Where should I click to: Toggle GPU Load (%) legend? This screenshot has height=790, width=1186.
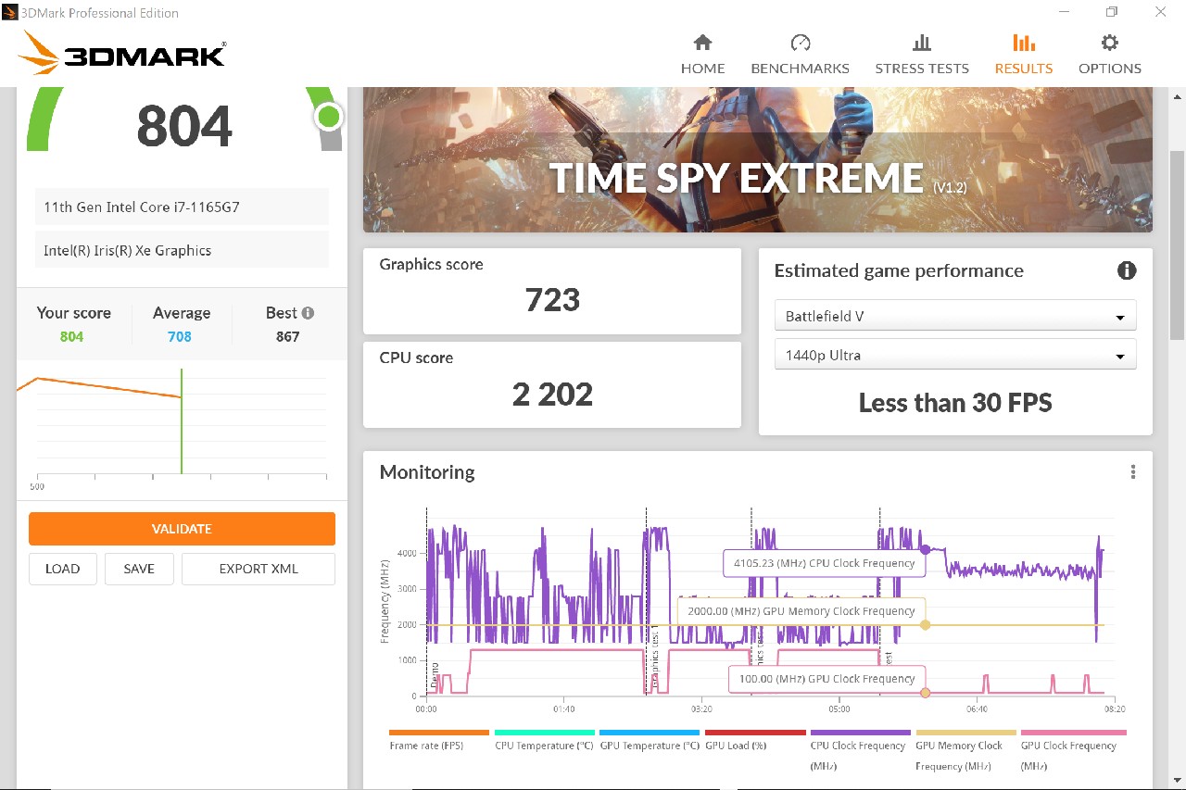pos(754,740)
